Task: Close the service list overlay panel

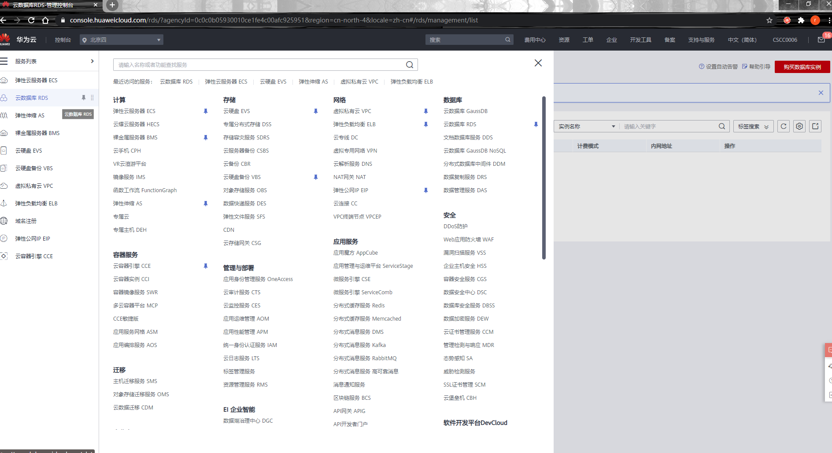Action: click(x=538, y=63)
